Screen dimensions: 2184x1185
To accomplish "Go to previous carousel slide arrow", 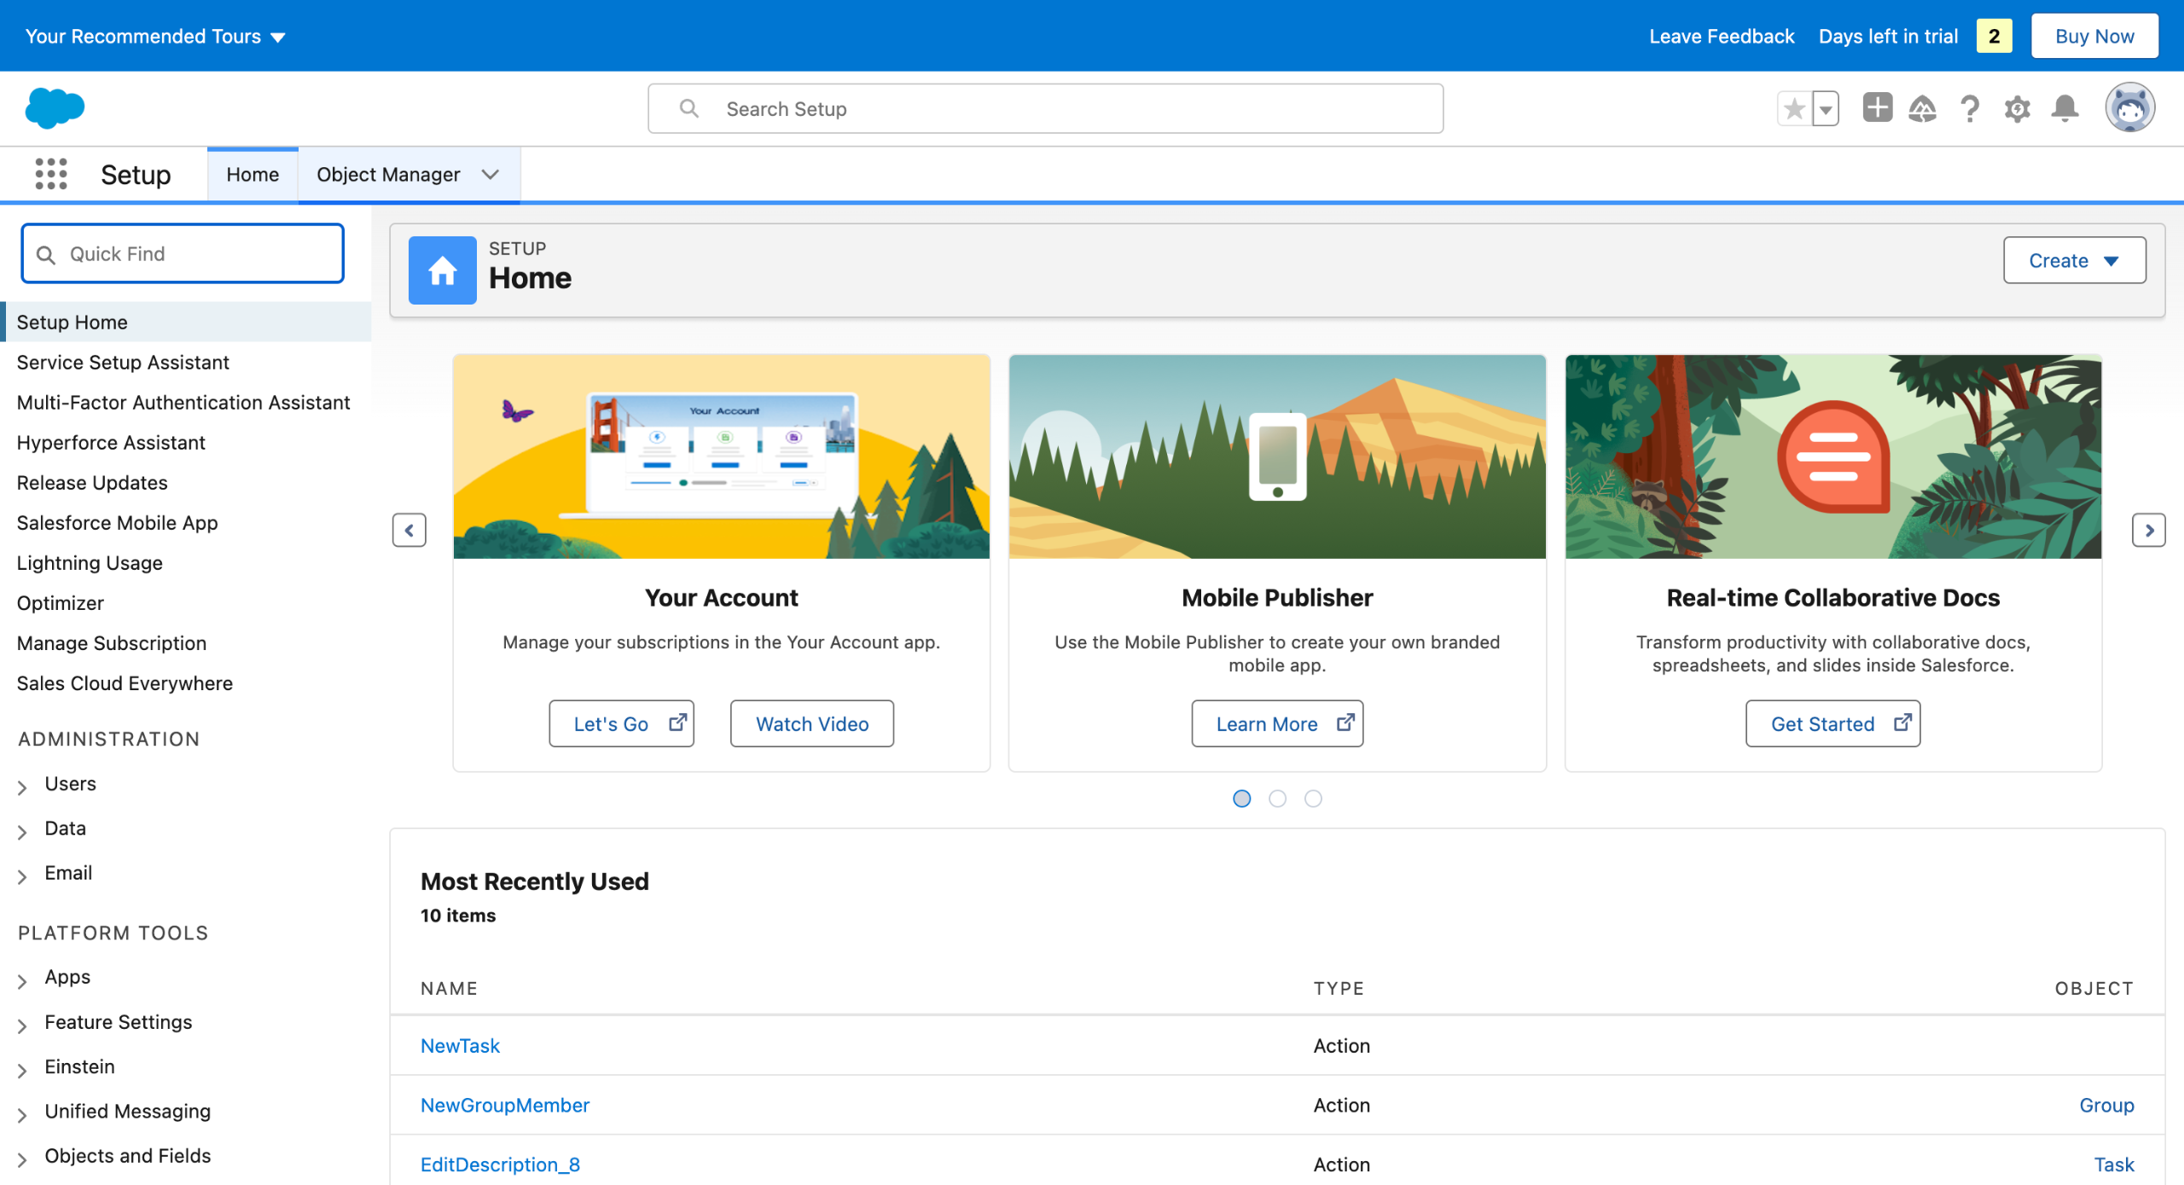I will coord(409,531).
